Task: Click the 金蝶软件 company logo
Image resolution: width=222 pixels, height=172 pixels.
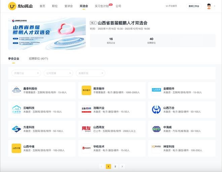Action: pos(156,90)
